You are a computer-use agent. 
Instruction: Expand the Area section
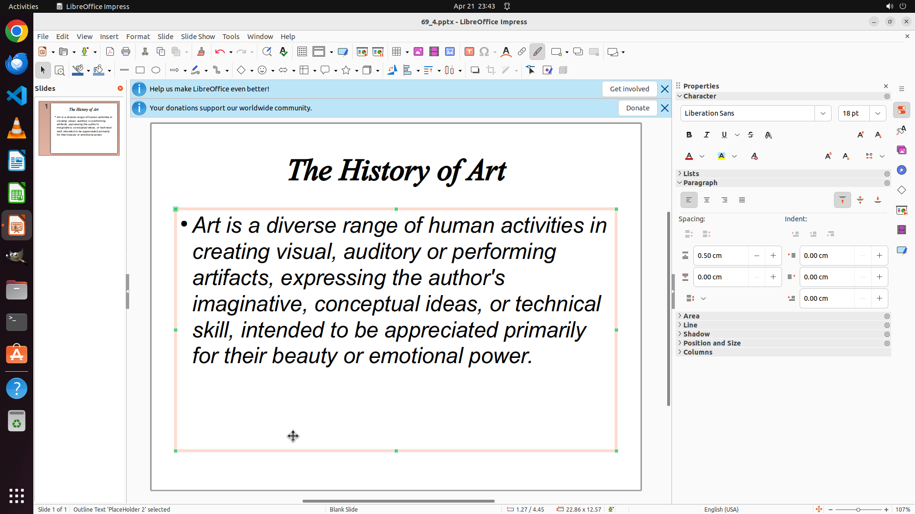(x=691, y=316)
